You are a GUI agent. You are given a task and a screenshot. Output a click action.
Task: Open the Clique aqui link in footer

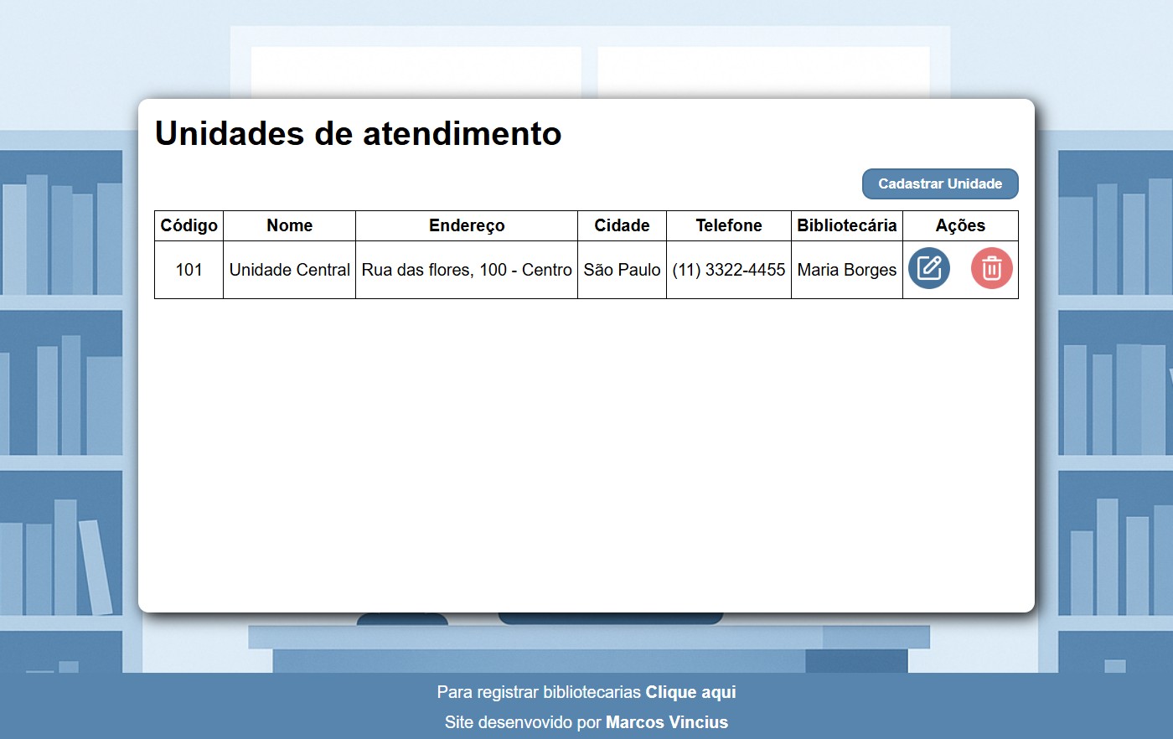[x=690, y=692]
